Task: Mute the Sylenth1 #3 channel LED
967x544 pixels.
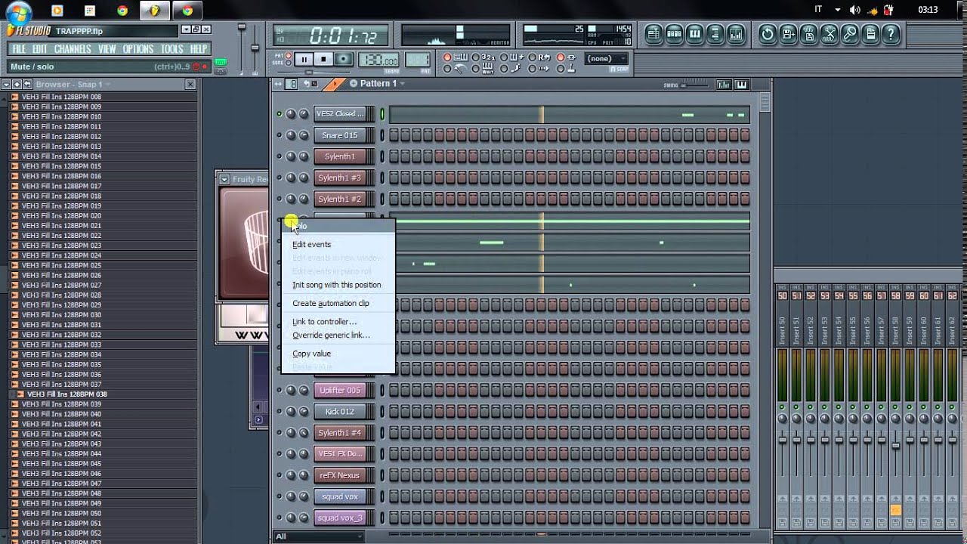Action: click(280, 178)
